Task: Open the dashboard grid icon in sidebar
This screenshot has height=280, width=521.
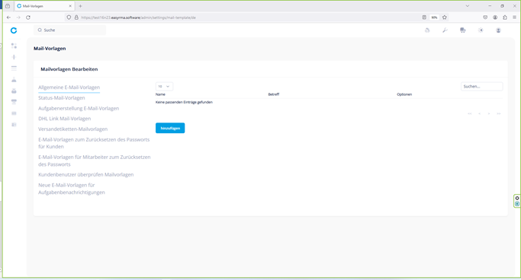Action: click(14, 46)
